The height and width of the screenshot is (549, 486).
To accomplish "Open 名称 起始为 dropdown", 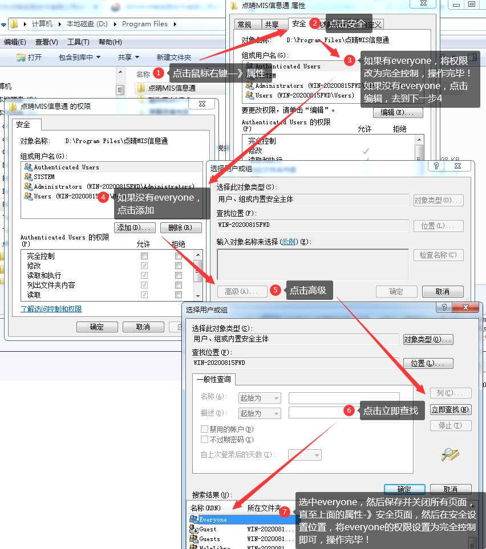I will click(x=260, y=398).
